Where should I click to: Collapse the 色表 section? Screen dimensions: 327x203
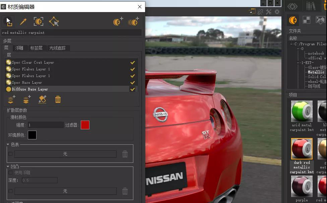8,145
